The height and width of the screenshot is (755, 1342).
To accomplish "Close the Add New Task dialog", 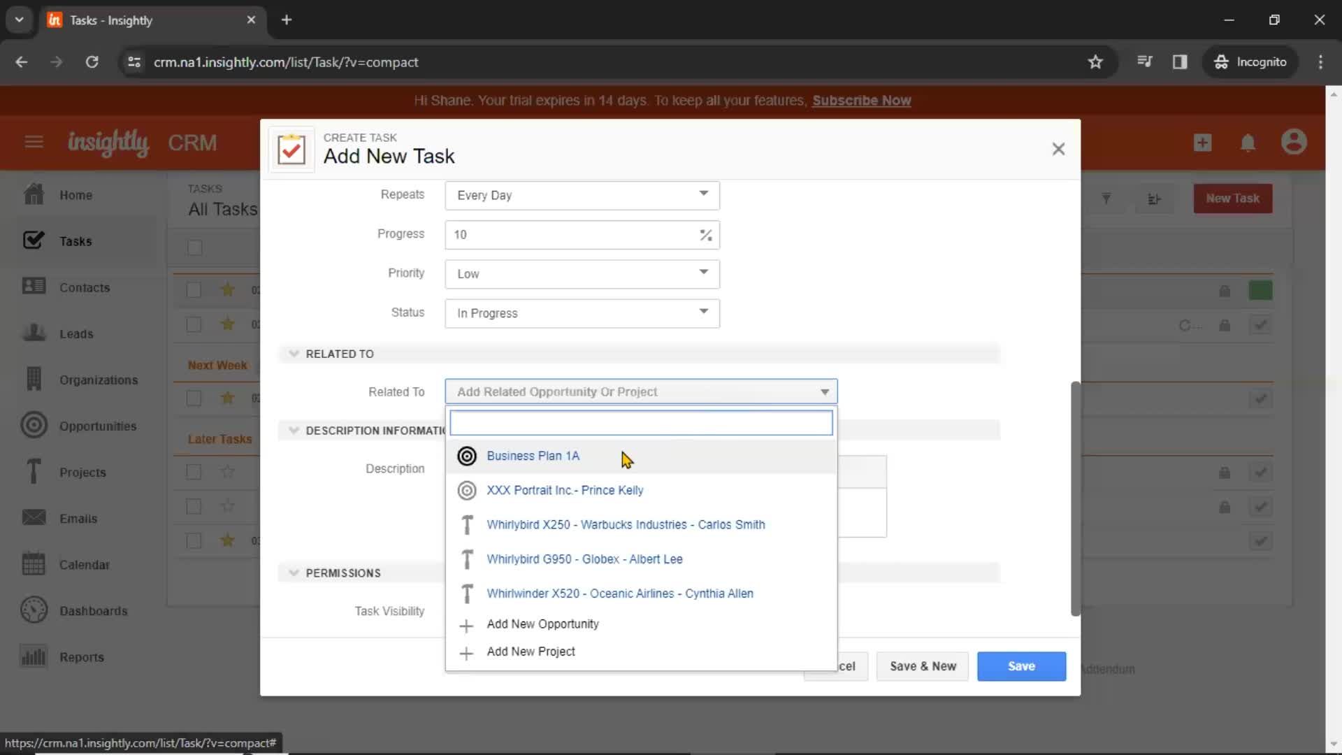I will coord(1058,149).
